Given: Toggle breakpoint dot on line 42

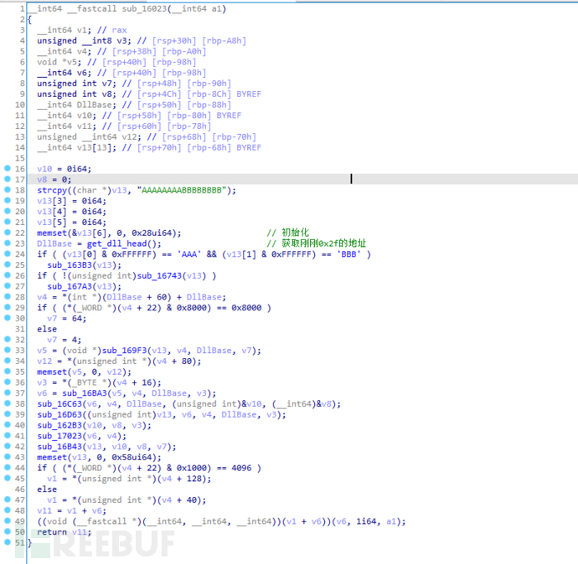Looking at the screenshot, I should (x=8, y=446).
